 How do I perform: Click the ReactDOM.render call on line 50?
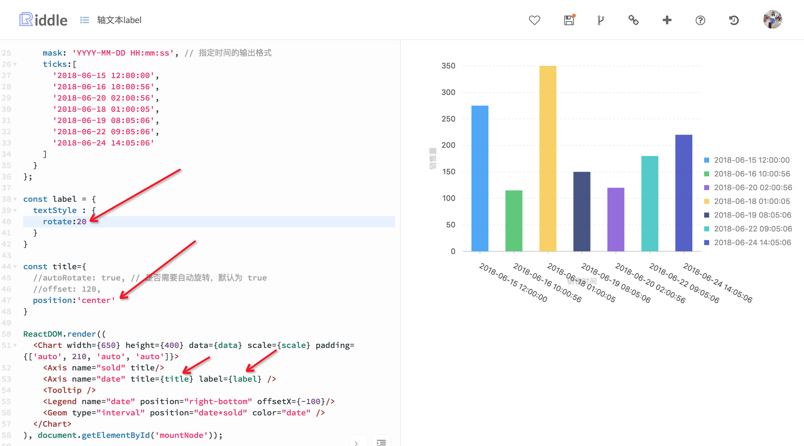pos(64,334)
